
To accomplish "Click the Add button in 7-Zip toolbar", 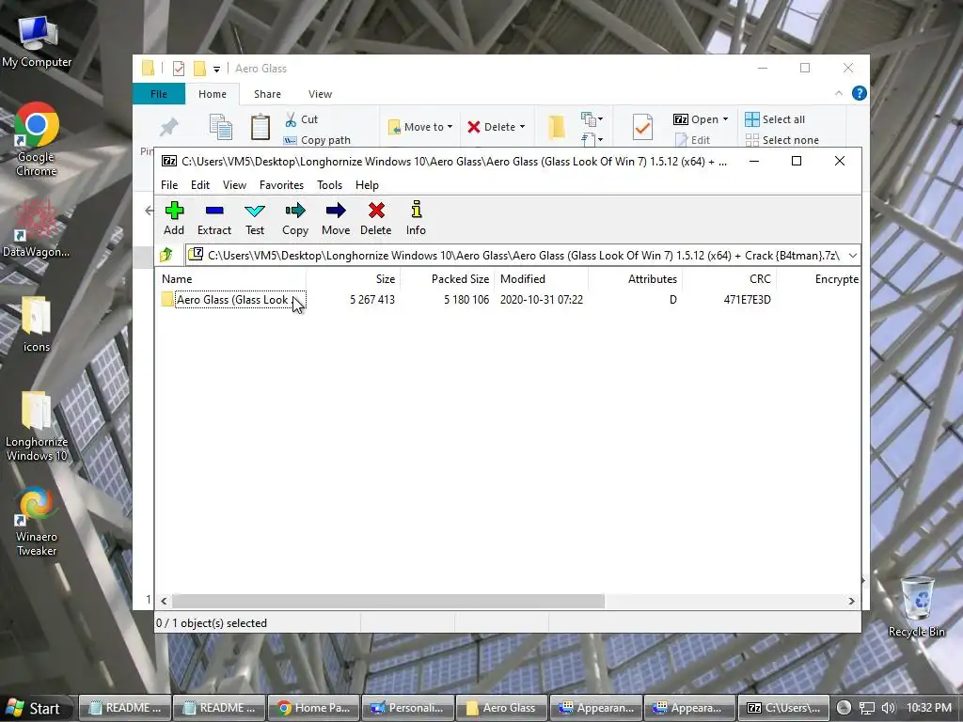I will pos(174,218).
